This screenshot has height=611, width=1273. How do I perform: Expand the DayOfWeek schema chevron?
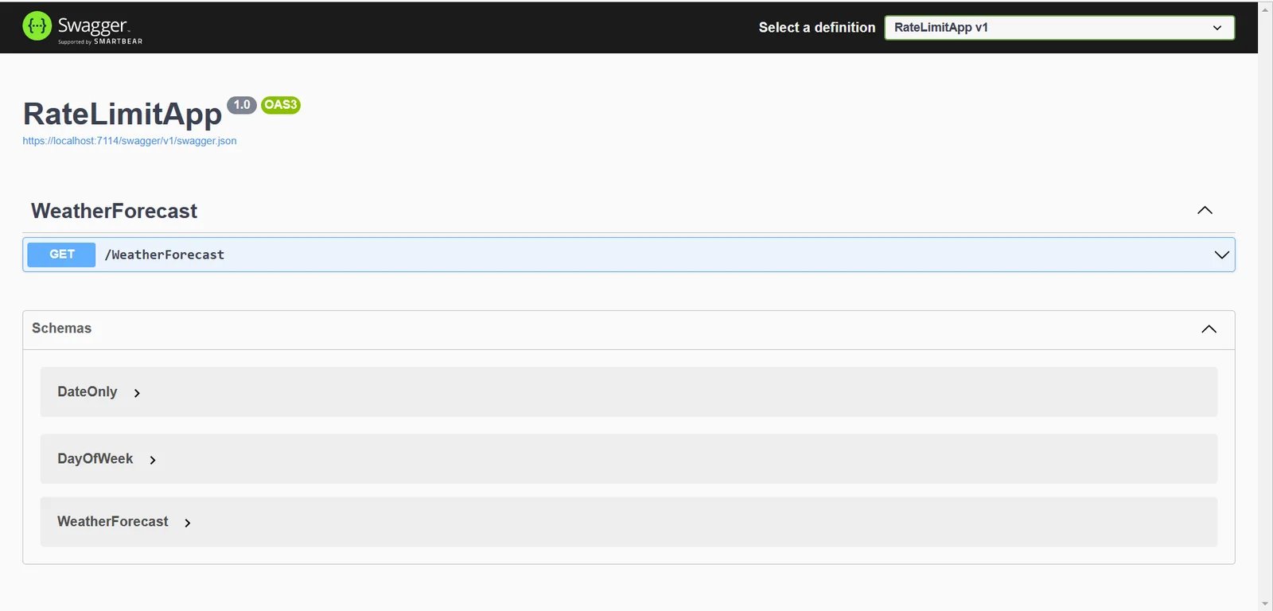pos(153,460)
